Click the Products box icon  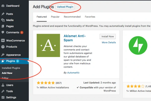[x=3, y=47]
